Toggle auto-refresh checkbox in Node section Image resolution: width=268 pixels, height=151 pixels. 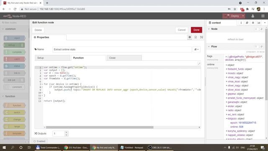(x=256, y=29)
